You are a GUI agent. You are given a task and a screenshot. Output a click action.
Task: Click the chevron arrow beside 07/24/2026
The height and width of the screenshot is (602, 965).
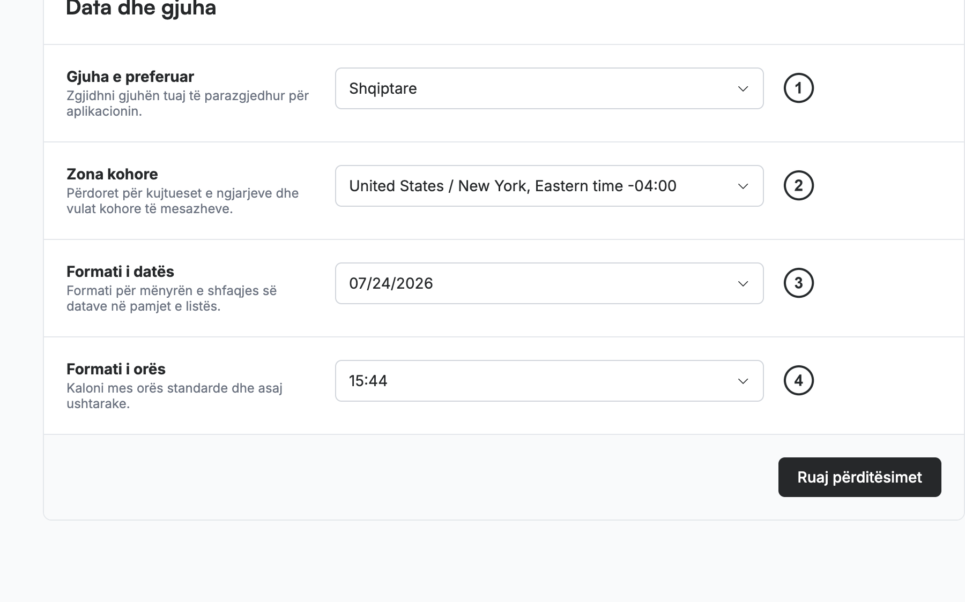tap(743, 284)
